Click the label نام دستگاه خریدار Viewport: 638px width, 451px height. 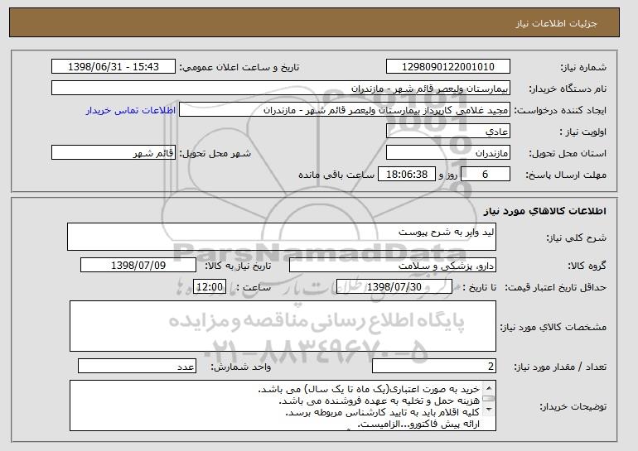pyautogui.click(x=568, y=89)
